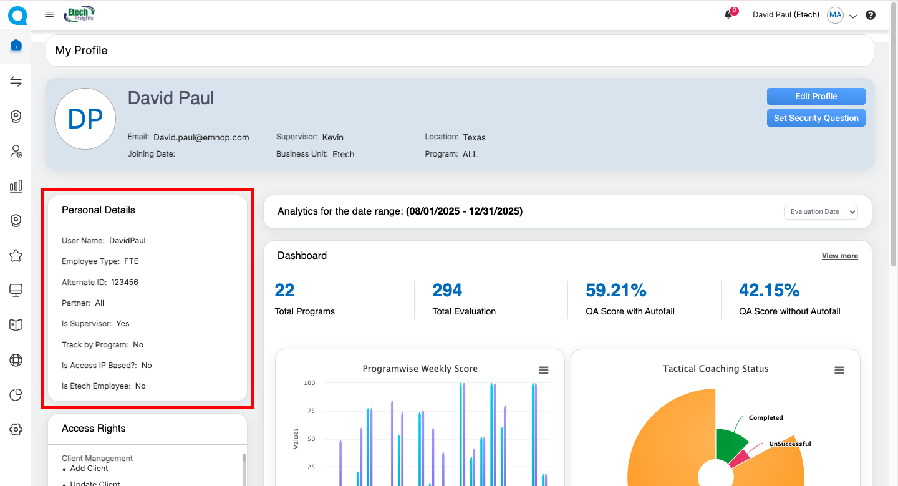Open the transfer arrows sidebar icon
Image resolution: width=898 pixels, height=486 pixels.
pyautogui.click(x=16, y=82)
